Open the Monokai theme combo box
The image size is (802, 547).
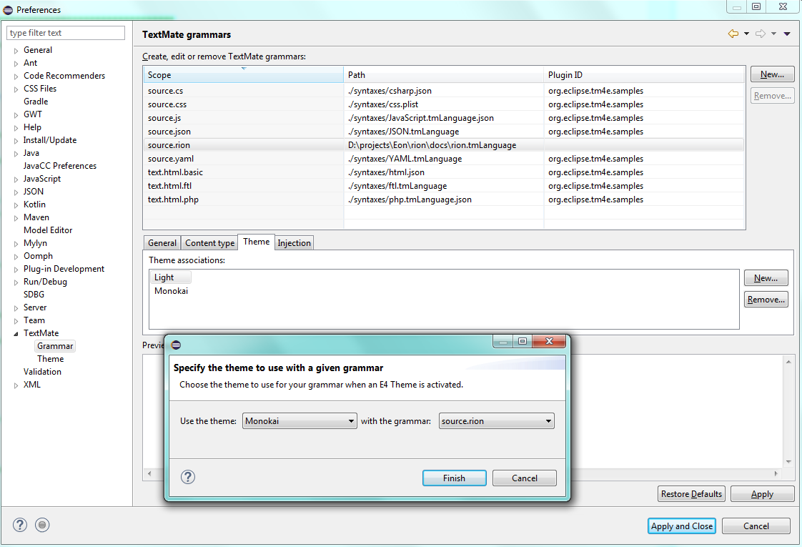[x=352, y=420]
